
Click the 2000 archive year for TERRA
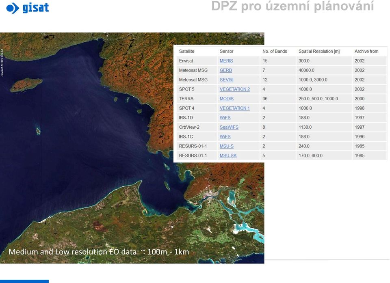click(360, 99)
